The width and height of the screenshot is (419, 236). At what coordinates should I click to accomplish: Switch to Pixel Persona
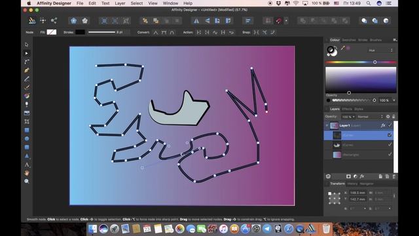43,20
